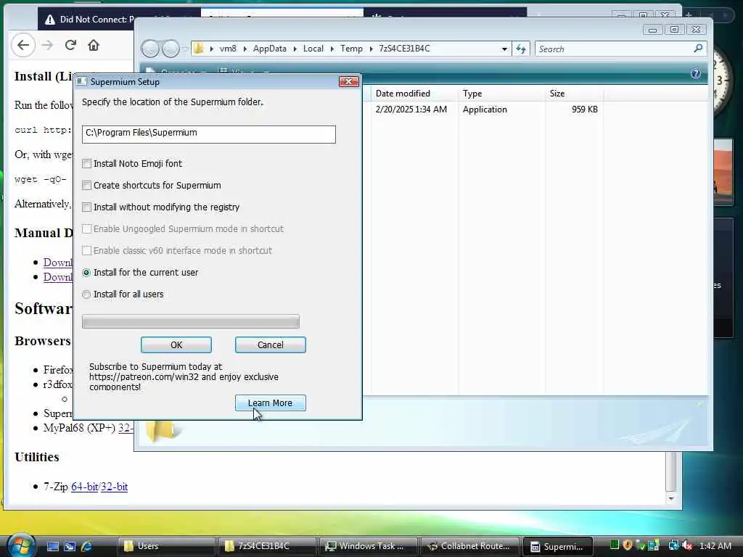Click the AppData breadcrumb segment
The height and width of the screenshot is (557, 743).
[x=270, y=49]
